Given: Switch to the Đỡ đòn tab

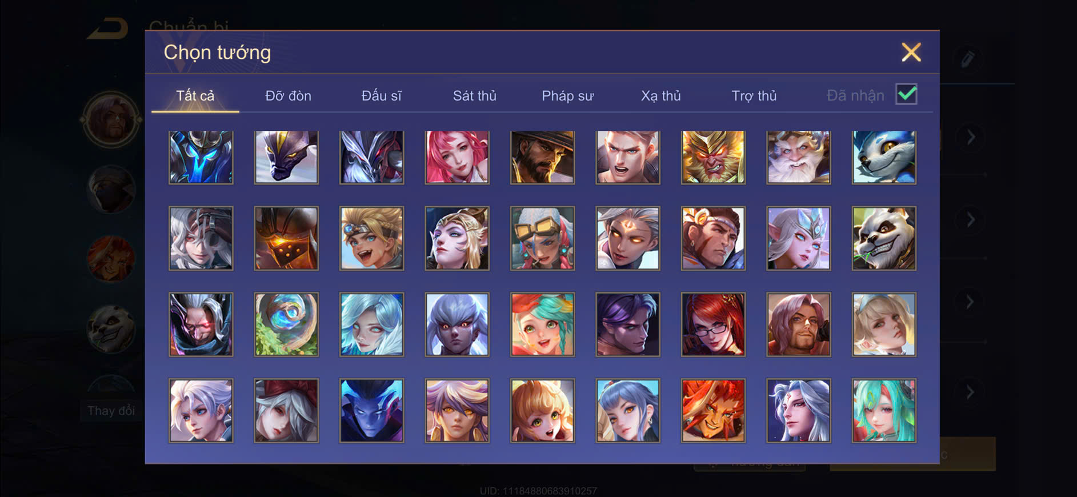Looking at the screenshot, I should [288, 95].
